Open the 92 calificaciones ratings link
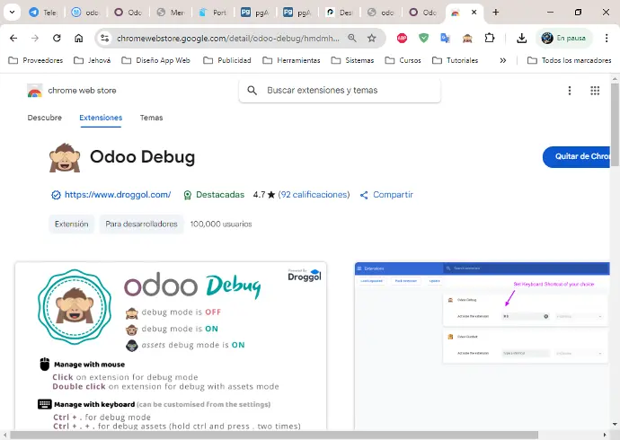Viewport: 620px width, 440px height. [x=314, y=195]
